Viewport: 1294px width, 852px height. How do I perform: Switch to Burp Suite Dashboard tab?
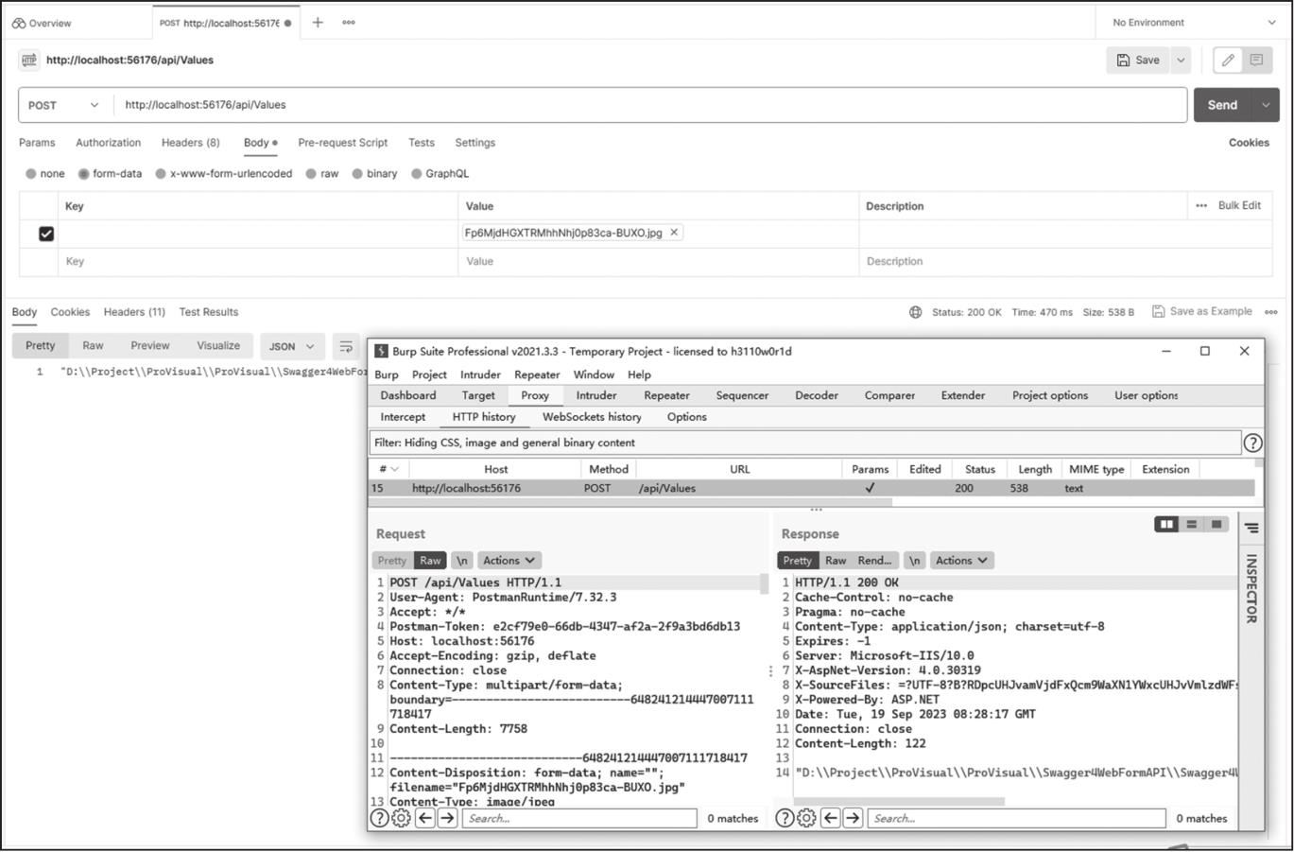click(408, 395)
